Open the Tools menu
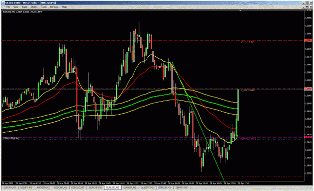 pyautogui.click(x=44, y=7)
